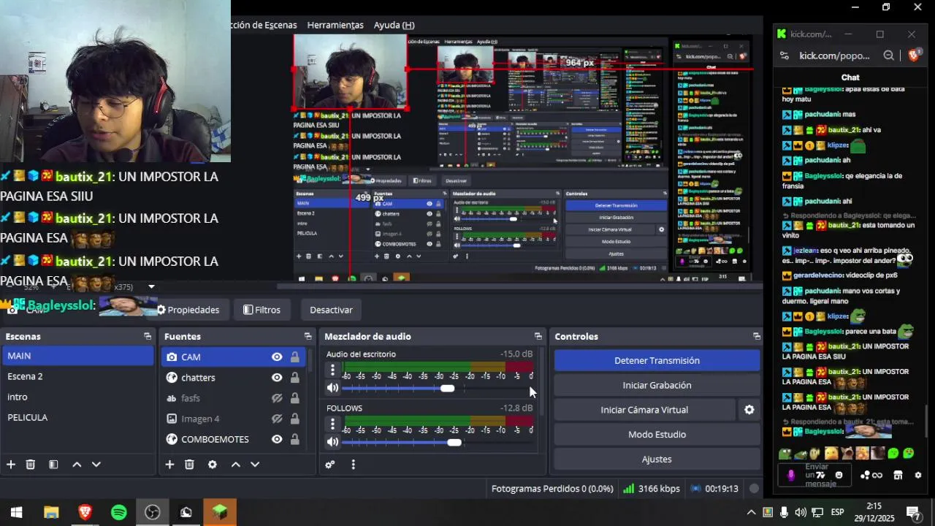Open audio mixer bottom three-dot menu

pos(353,465)
